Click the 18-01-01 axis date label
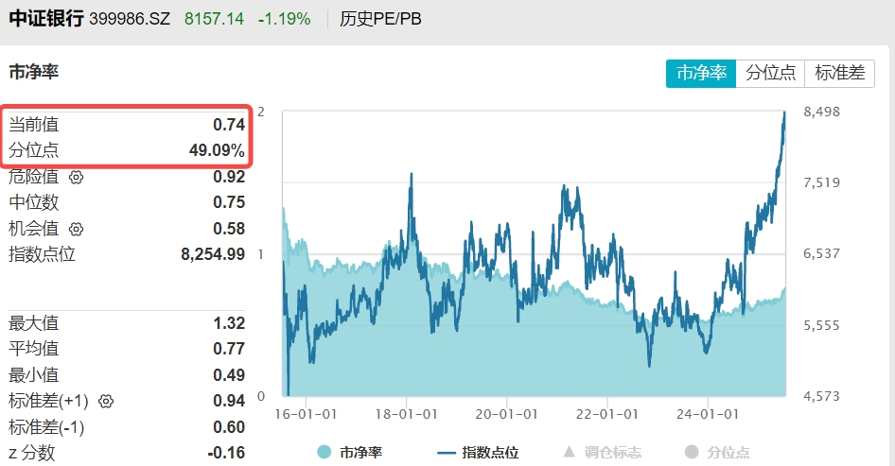This screenshot has height=466, width=895. (407, 414)
